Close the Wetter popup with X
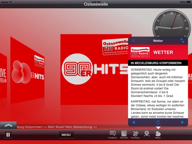Image resolution: width=192 pixels, height=144 pixels. click(133, 40)
